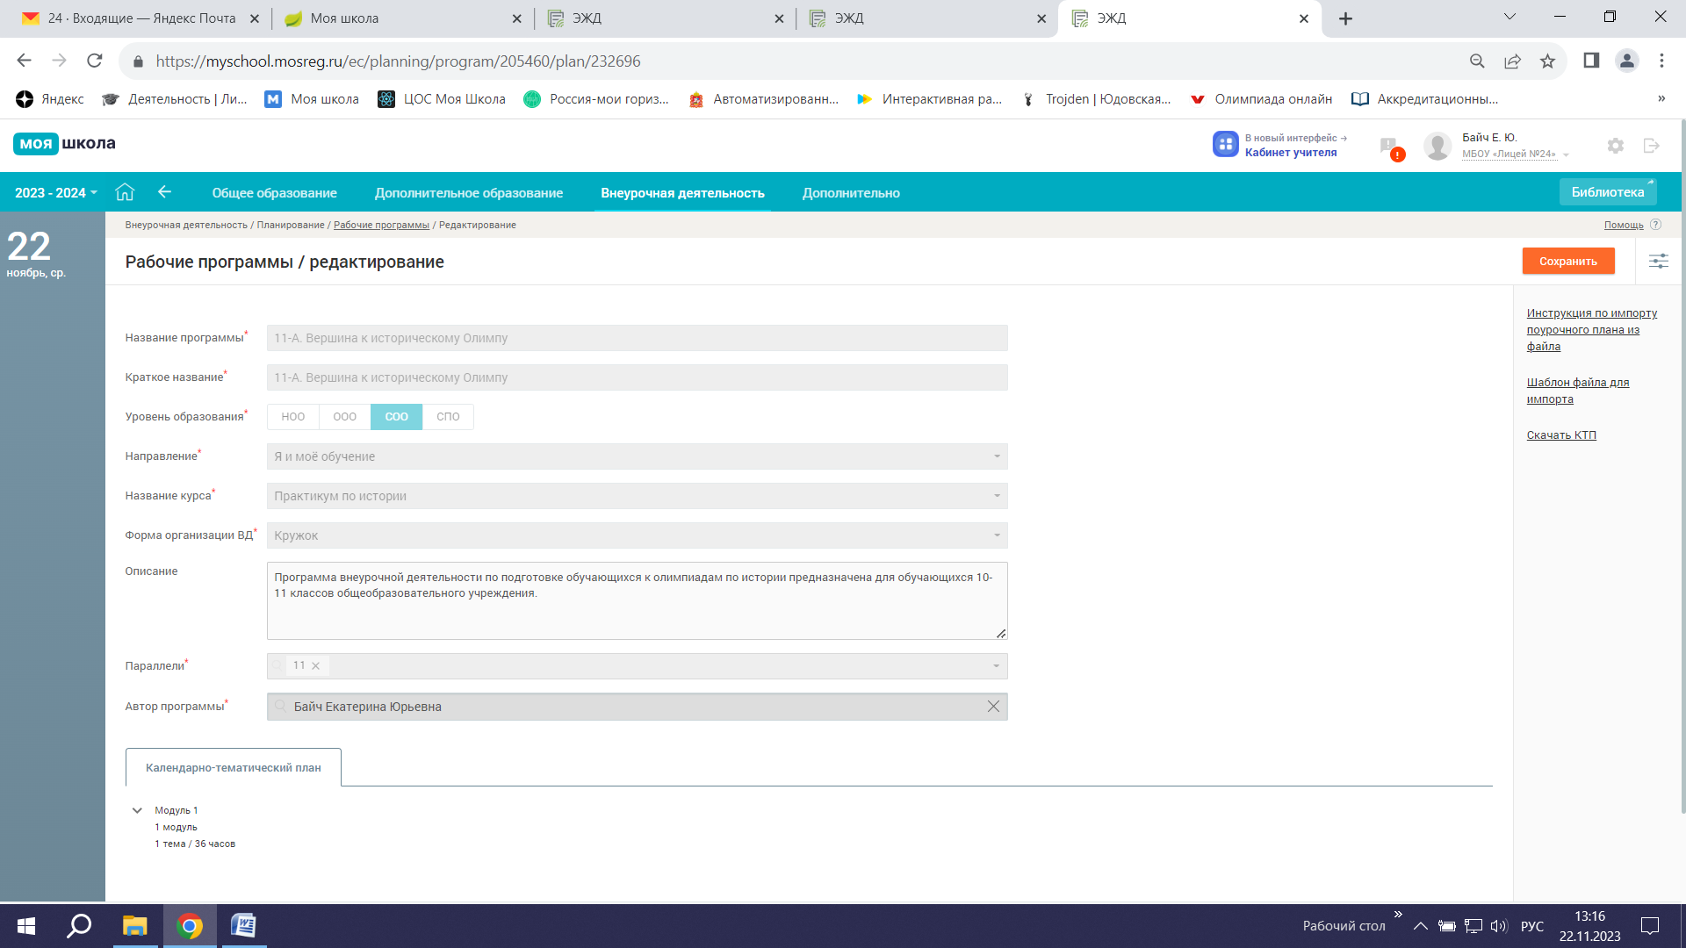
Task: Open the Chrome menu with three dots
Action: 1661,61
